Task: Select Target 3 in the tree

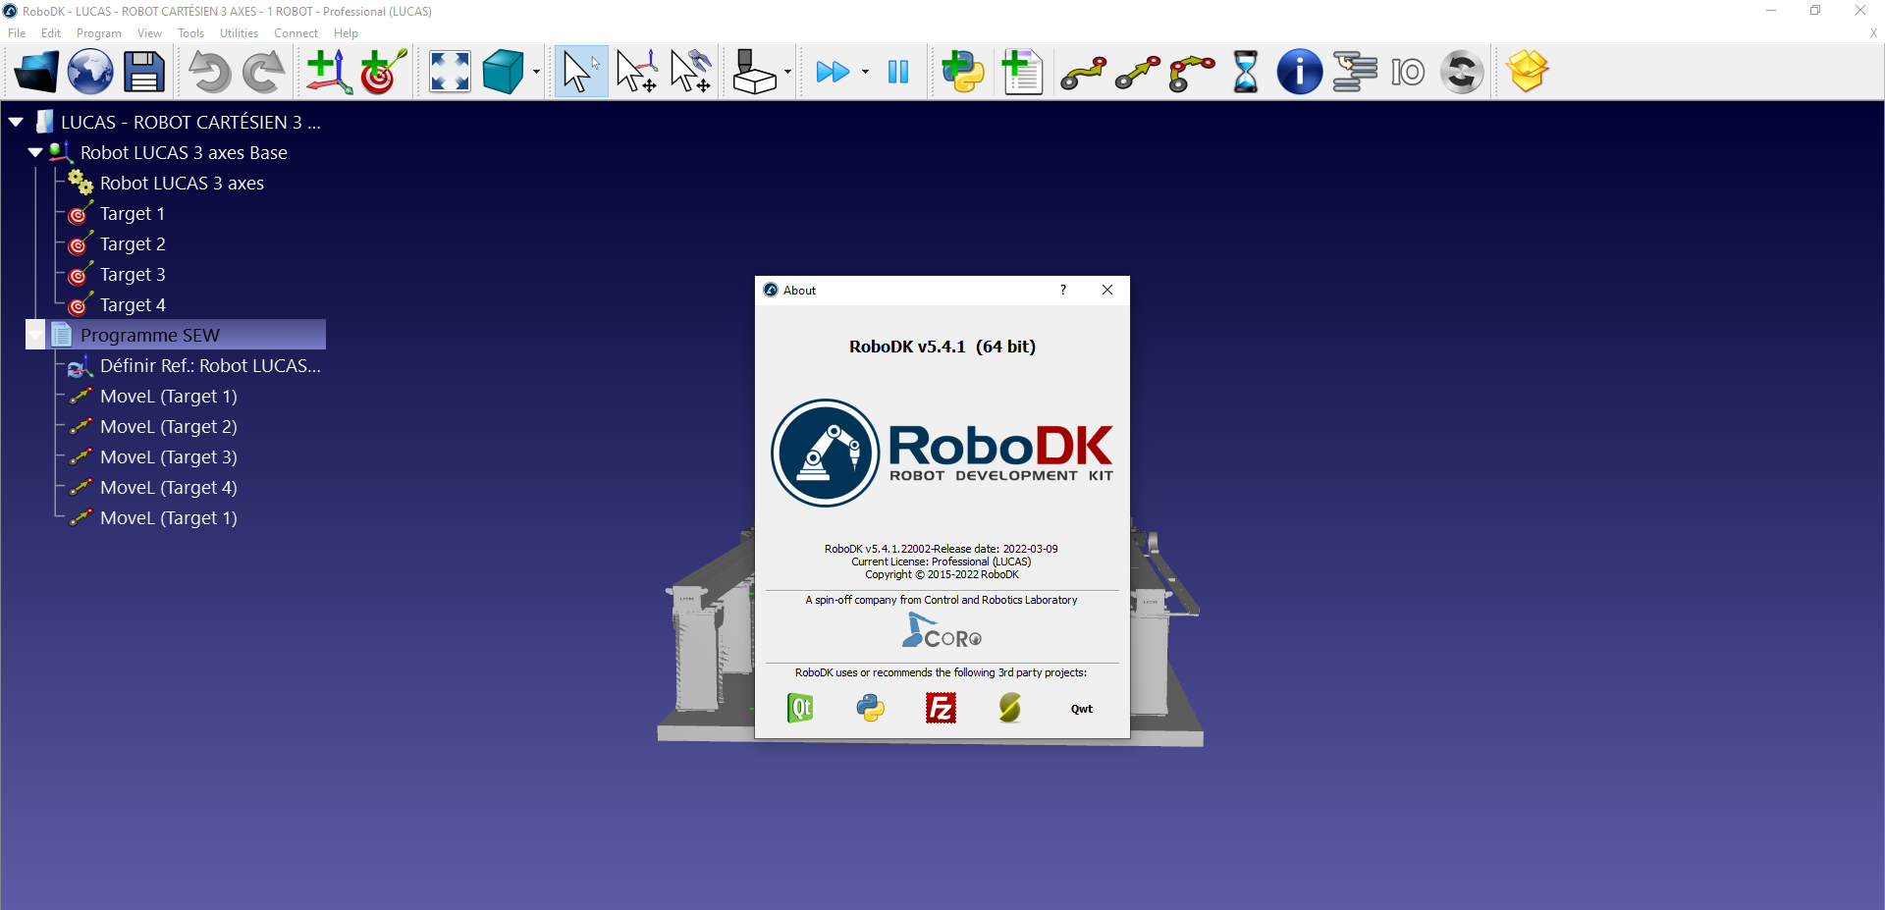Action: tap(133, 275)
